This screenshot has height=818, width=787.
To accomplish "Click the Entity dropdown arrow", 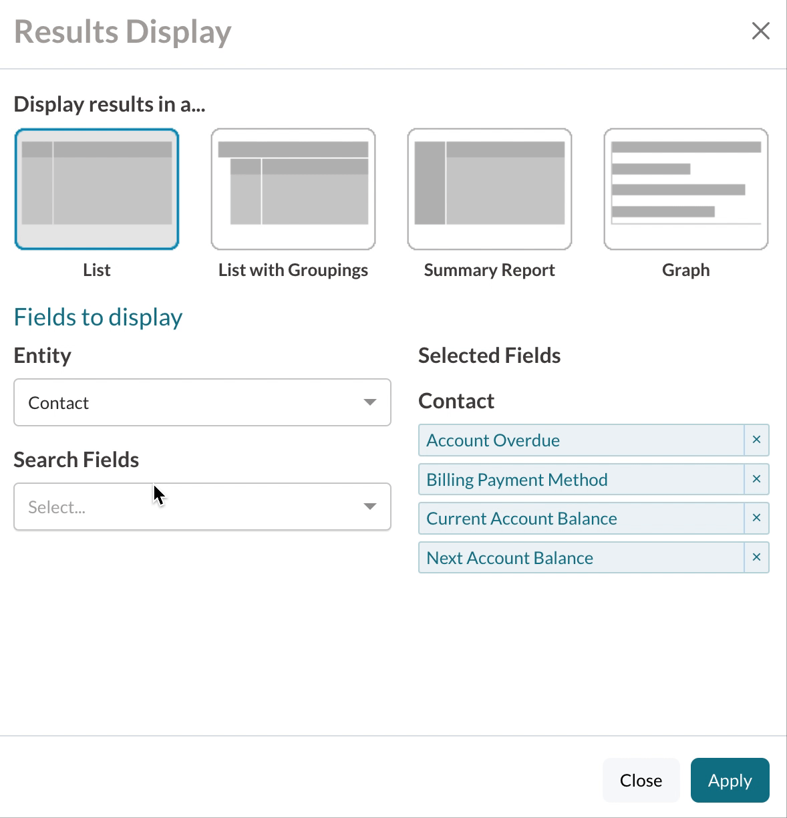I will point(369,402).
